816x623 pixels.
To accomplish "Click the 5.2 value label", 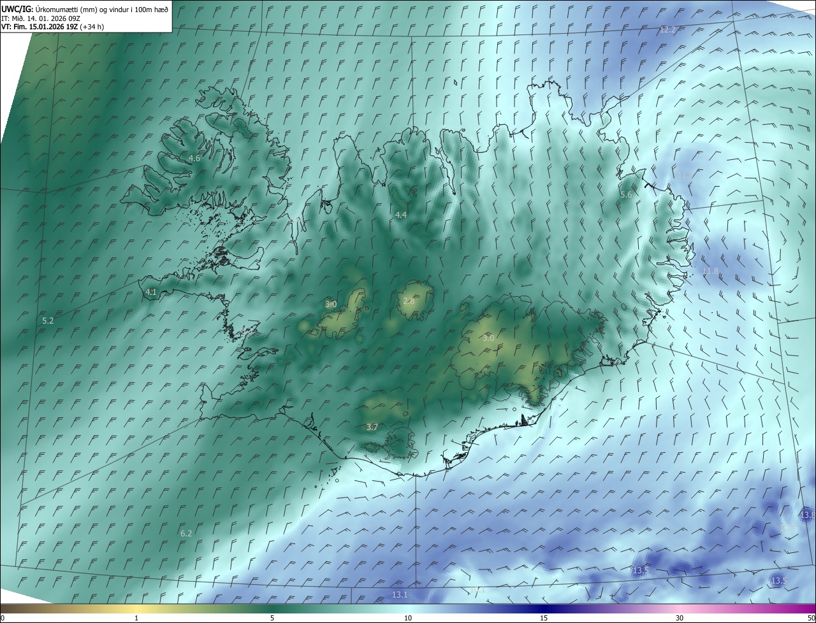I will (48, 320).
